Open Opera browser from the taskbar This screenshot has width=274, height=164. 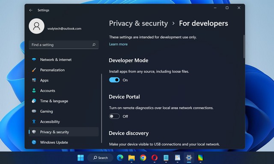[154, 158]
